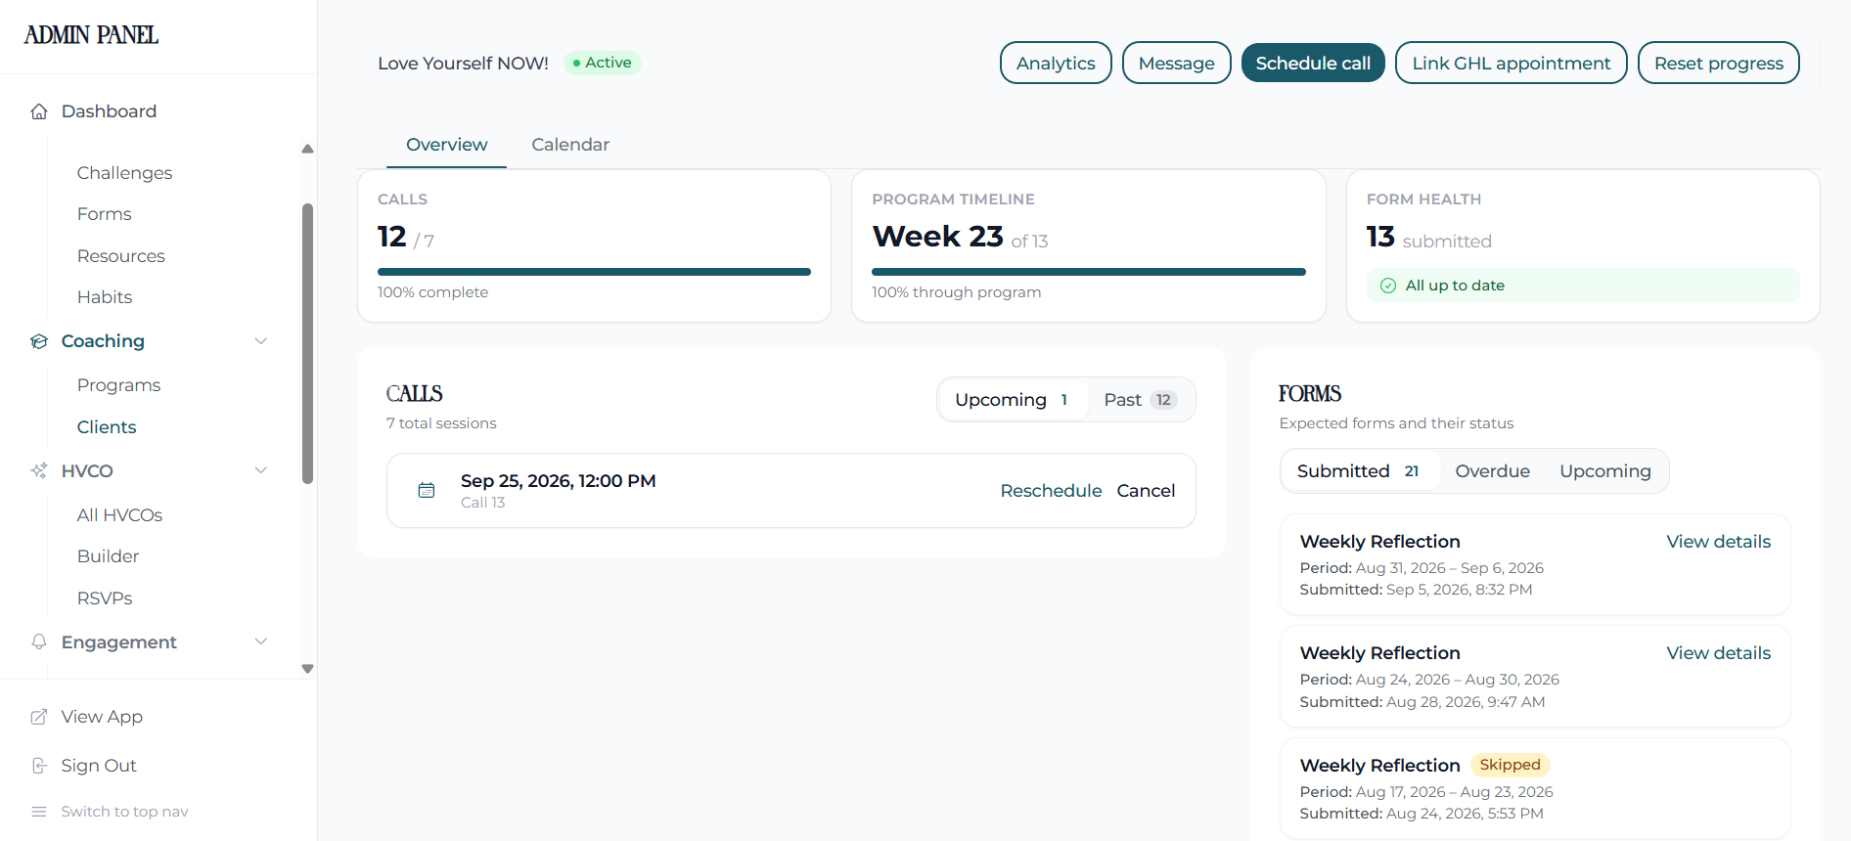View details for Aug 24 Weekly Reflection
The image size is (1851, 841).
(1718, 653)
